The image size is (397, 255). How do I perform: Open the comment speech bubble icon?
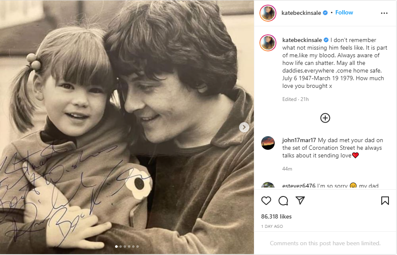coord(283,200)
